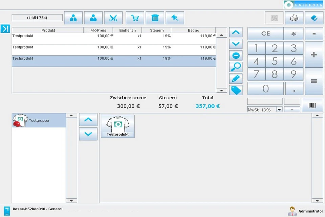Click the blue price tag attributes icon

click(236, 90)
